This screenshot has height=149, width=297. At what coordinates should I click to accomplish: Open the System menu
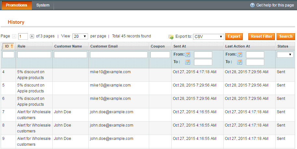pyautogui.click(x=43, y=5)
